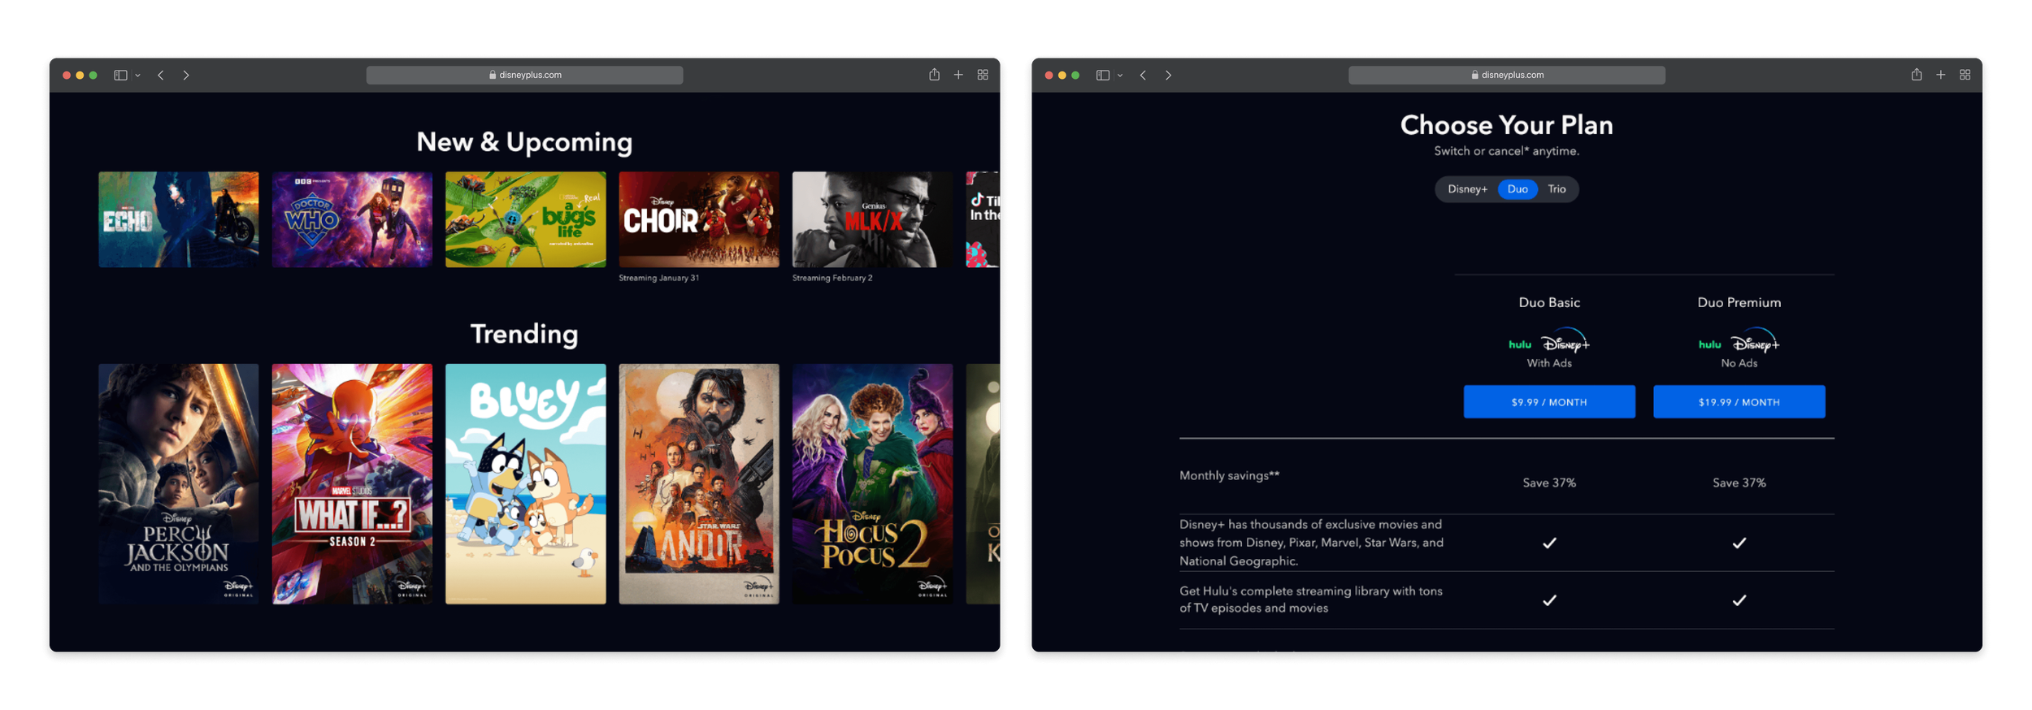Toggle sidebar in right browser window
This screenshot has width=2032, height=710.
tap(1103, 75)
